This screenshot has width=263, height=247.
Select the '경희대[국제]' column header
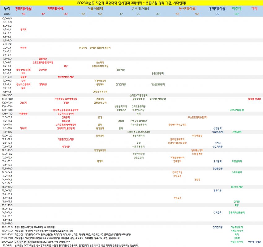click(x=55, y=9)
